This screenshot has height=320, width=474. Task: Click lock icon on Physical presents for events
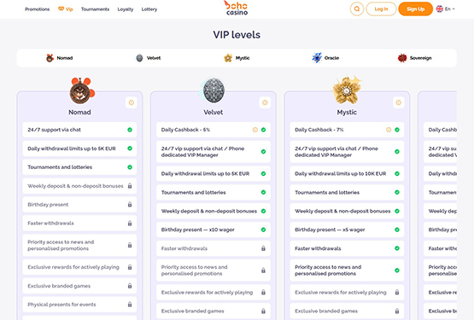click(x=130, y=305)
